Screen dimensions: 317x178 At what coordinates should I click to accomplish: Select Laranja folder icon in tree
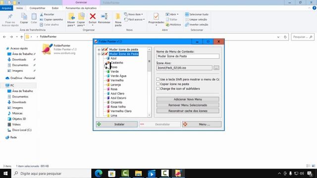[x=108, y=85]
